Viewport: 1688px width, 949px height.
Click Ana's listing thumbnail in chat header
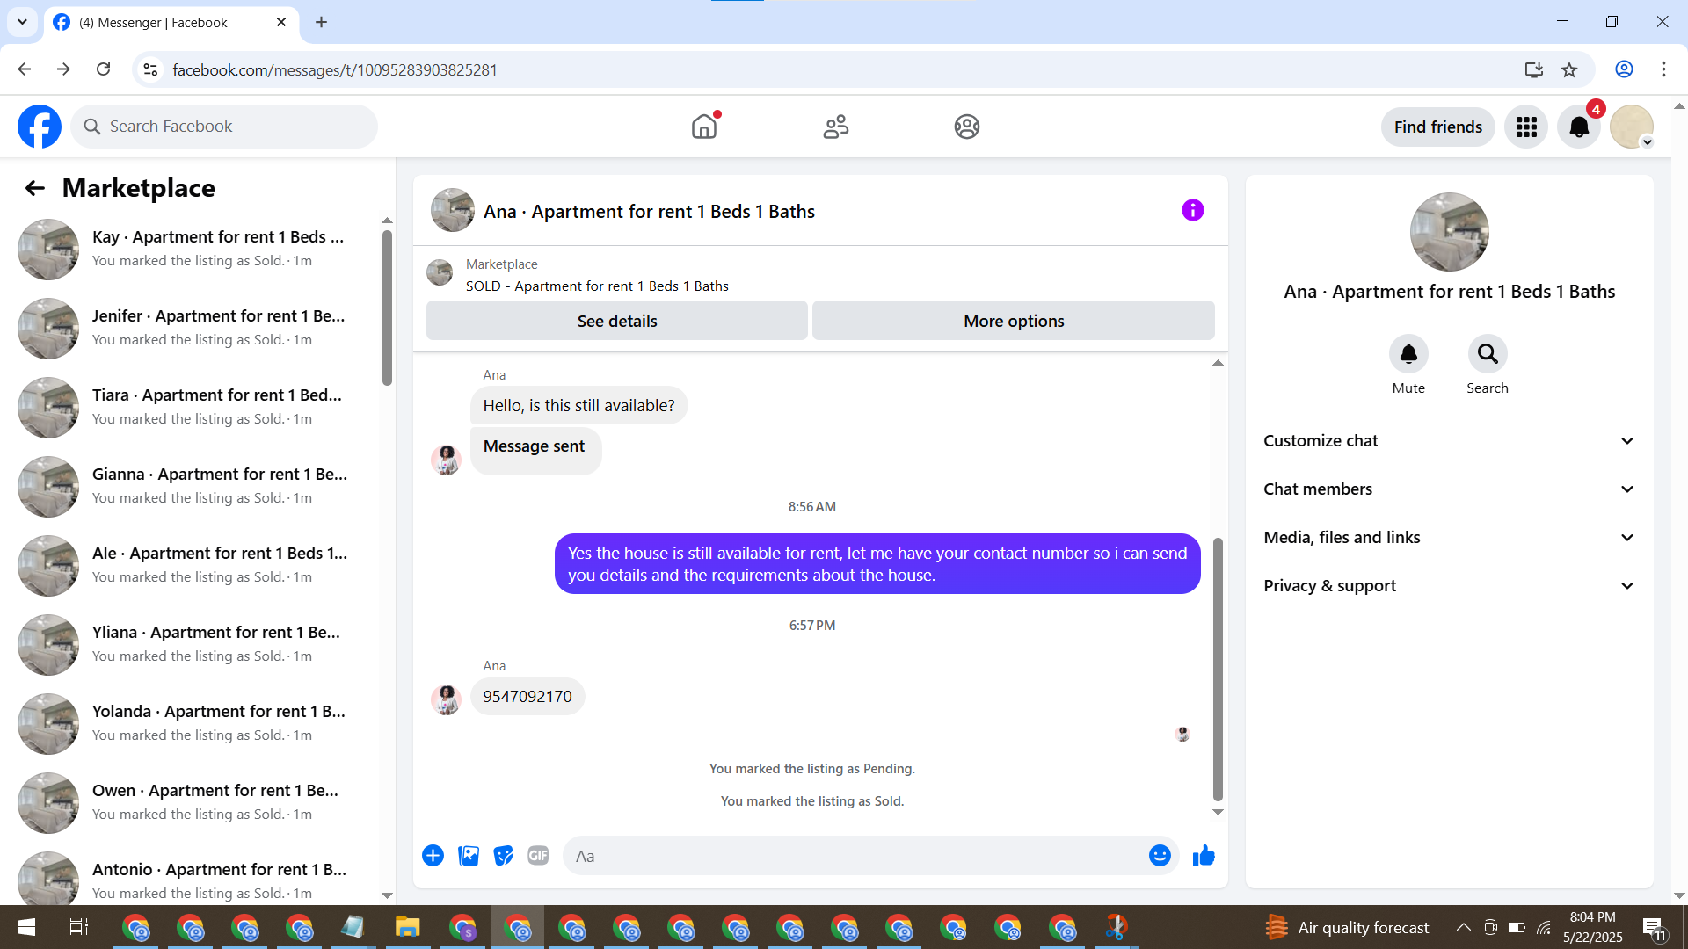[453, 211]
